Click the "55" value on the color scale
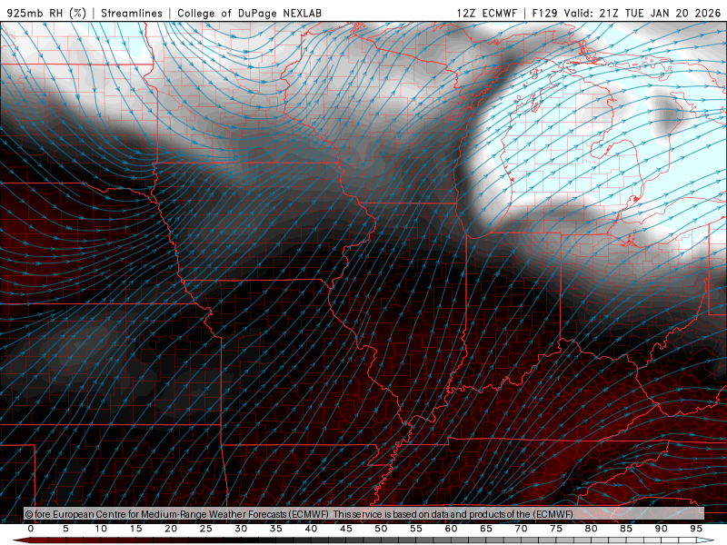The image size is (727, 545). [416, 529]
